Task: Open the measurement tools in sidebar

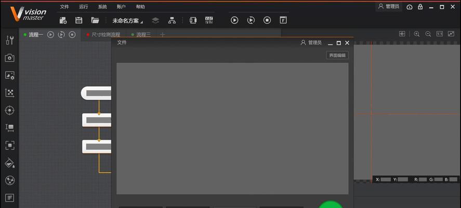Action: 10,128
